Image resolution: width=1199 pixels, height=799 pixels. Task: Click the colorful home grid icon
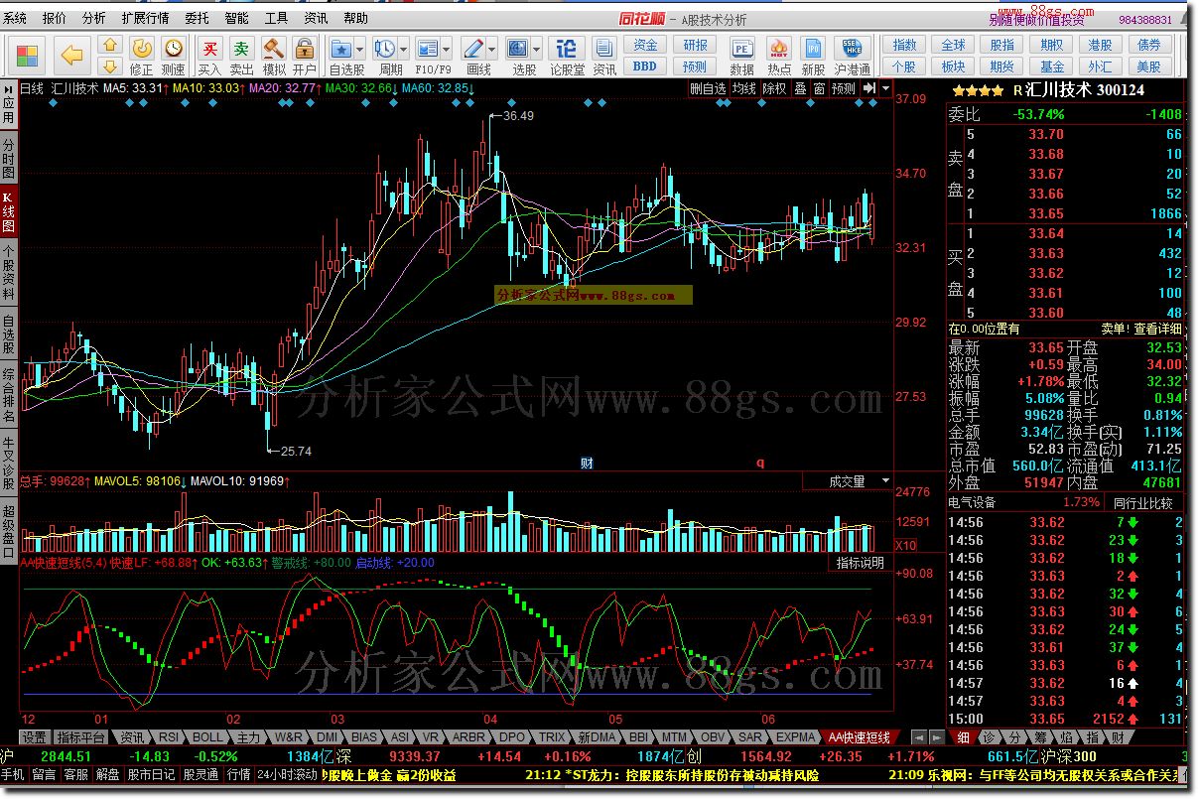(x=28, y=56)
